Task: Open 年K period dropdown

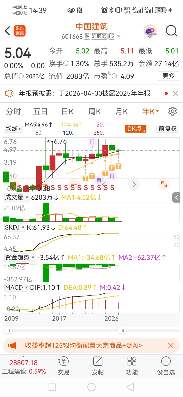Action: pos(150,111)
